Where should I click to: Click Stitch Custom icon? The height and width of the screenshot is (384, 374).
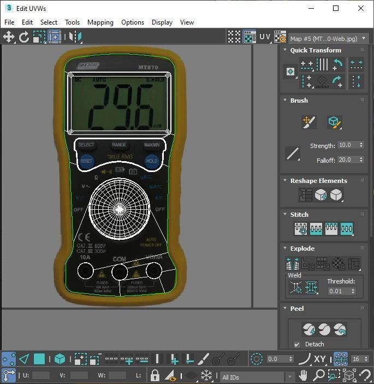tap(347, 229)
